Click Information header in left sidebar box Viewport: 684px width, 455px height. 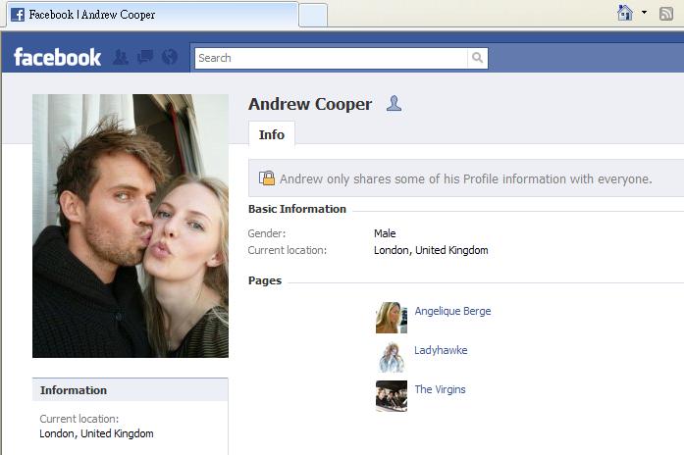pos(130,390)
